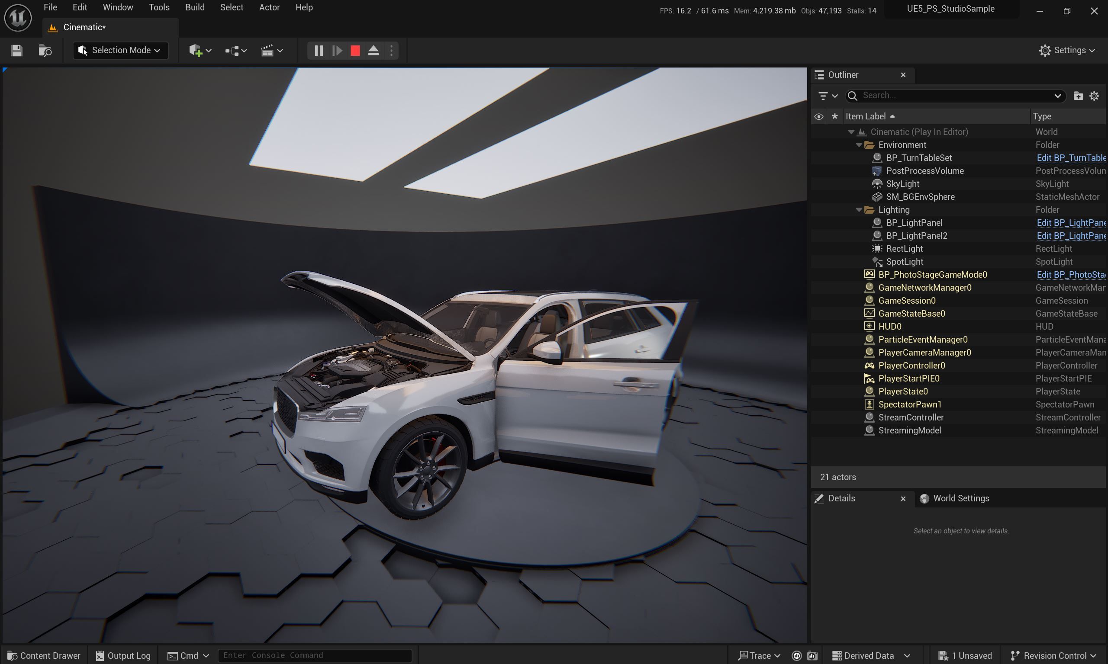Save the current level
The image size is (1108, 664).
point(16,51)
